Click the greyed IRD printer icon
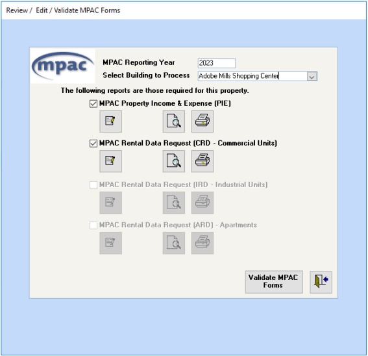Viewport: 368px width, 356px height. 202,203
